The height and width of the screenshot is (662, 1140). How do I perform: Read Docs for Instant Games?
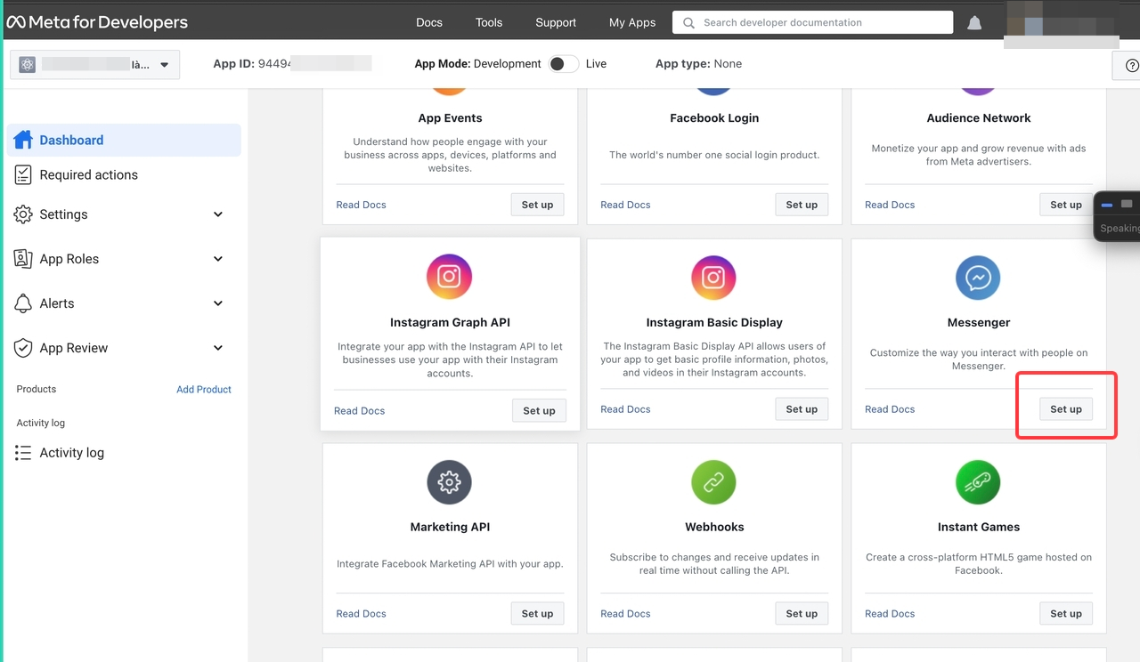click(x=890, y=614)
